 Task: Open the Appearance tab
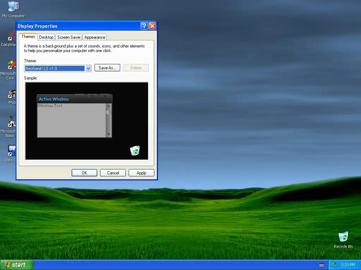coord(94,37)
